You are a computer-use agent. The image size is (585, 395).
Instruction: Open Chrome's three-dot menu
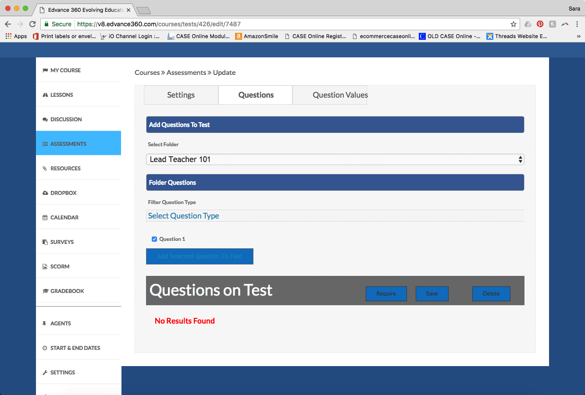point(577,24)
